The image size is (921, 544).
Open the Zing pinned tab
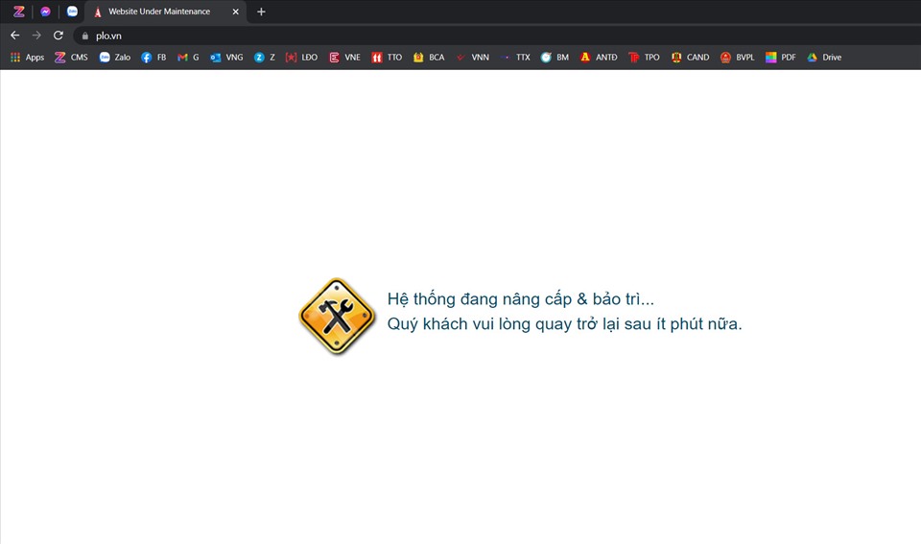19,12
